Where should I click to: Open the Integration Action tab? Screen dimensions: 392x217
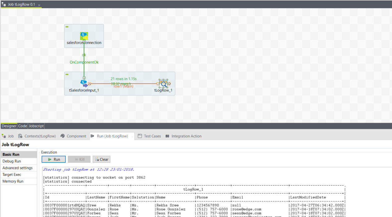click(x=183, y=136)
